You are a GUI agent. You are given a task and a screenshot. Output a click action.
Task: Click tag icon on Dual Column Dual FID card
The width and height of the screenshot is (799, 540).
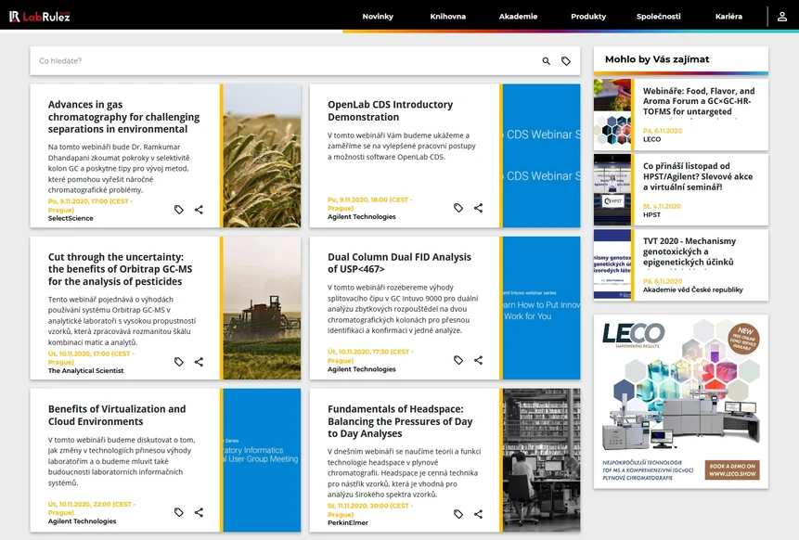457,360
